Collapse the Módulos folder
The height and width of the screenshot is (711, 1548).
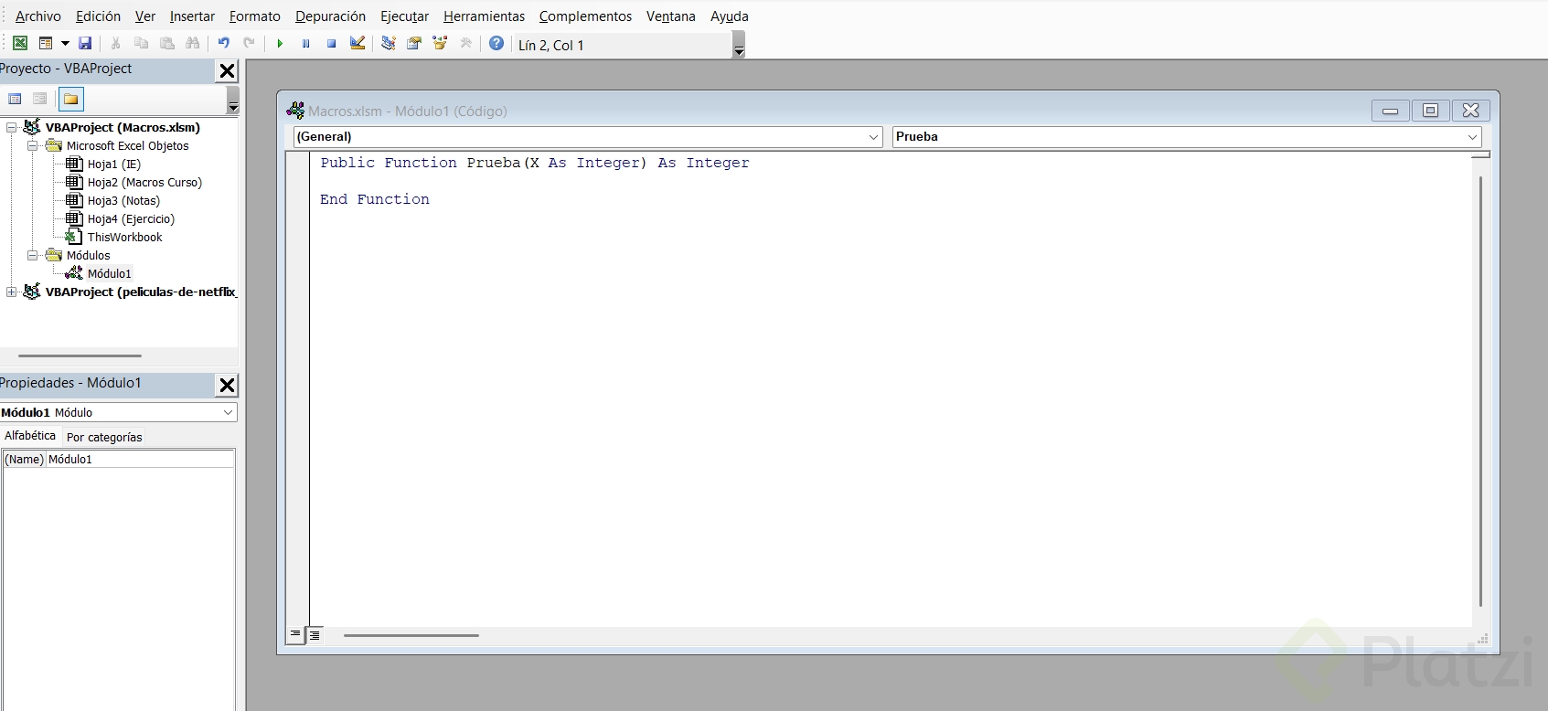(x=32, y=255)
